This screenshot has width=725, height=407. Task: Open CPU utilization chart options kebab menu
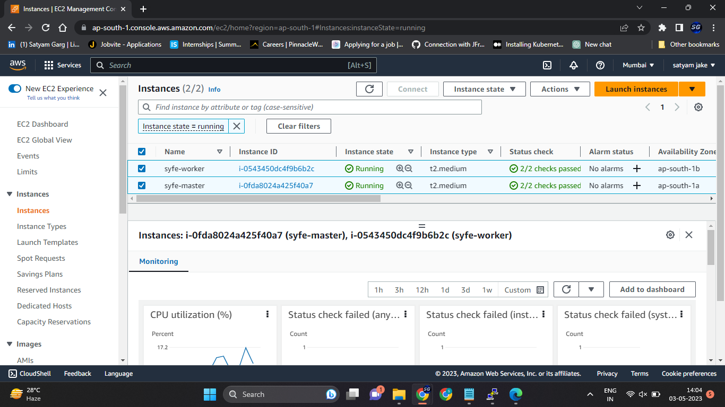click(266, 314)
